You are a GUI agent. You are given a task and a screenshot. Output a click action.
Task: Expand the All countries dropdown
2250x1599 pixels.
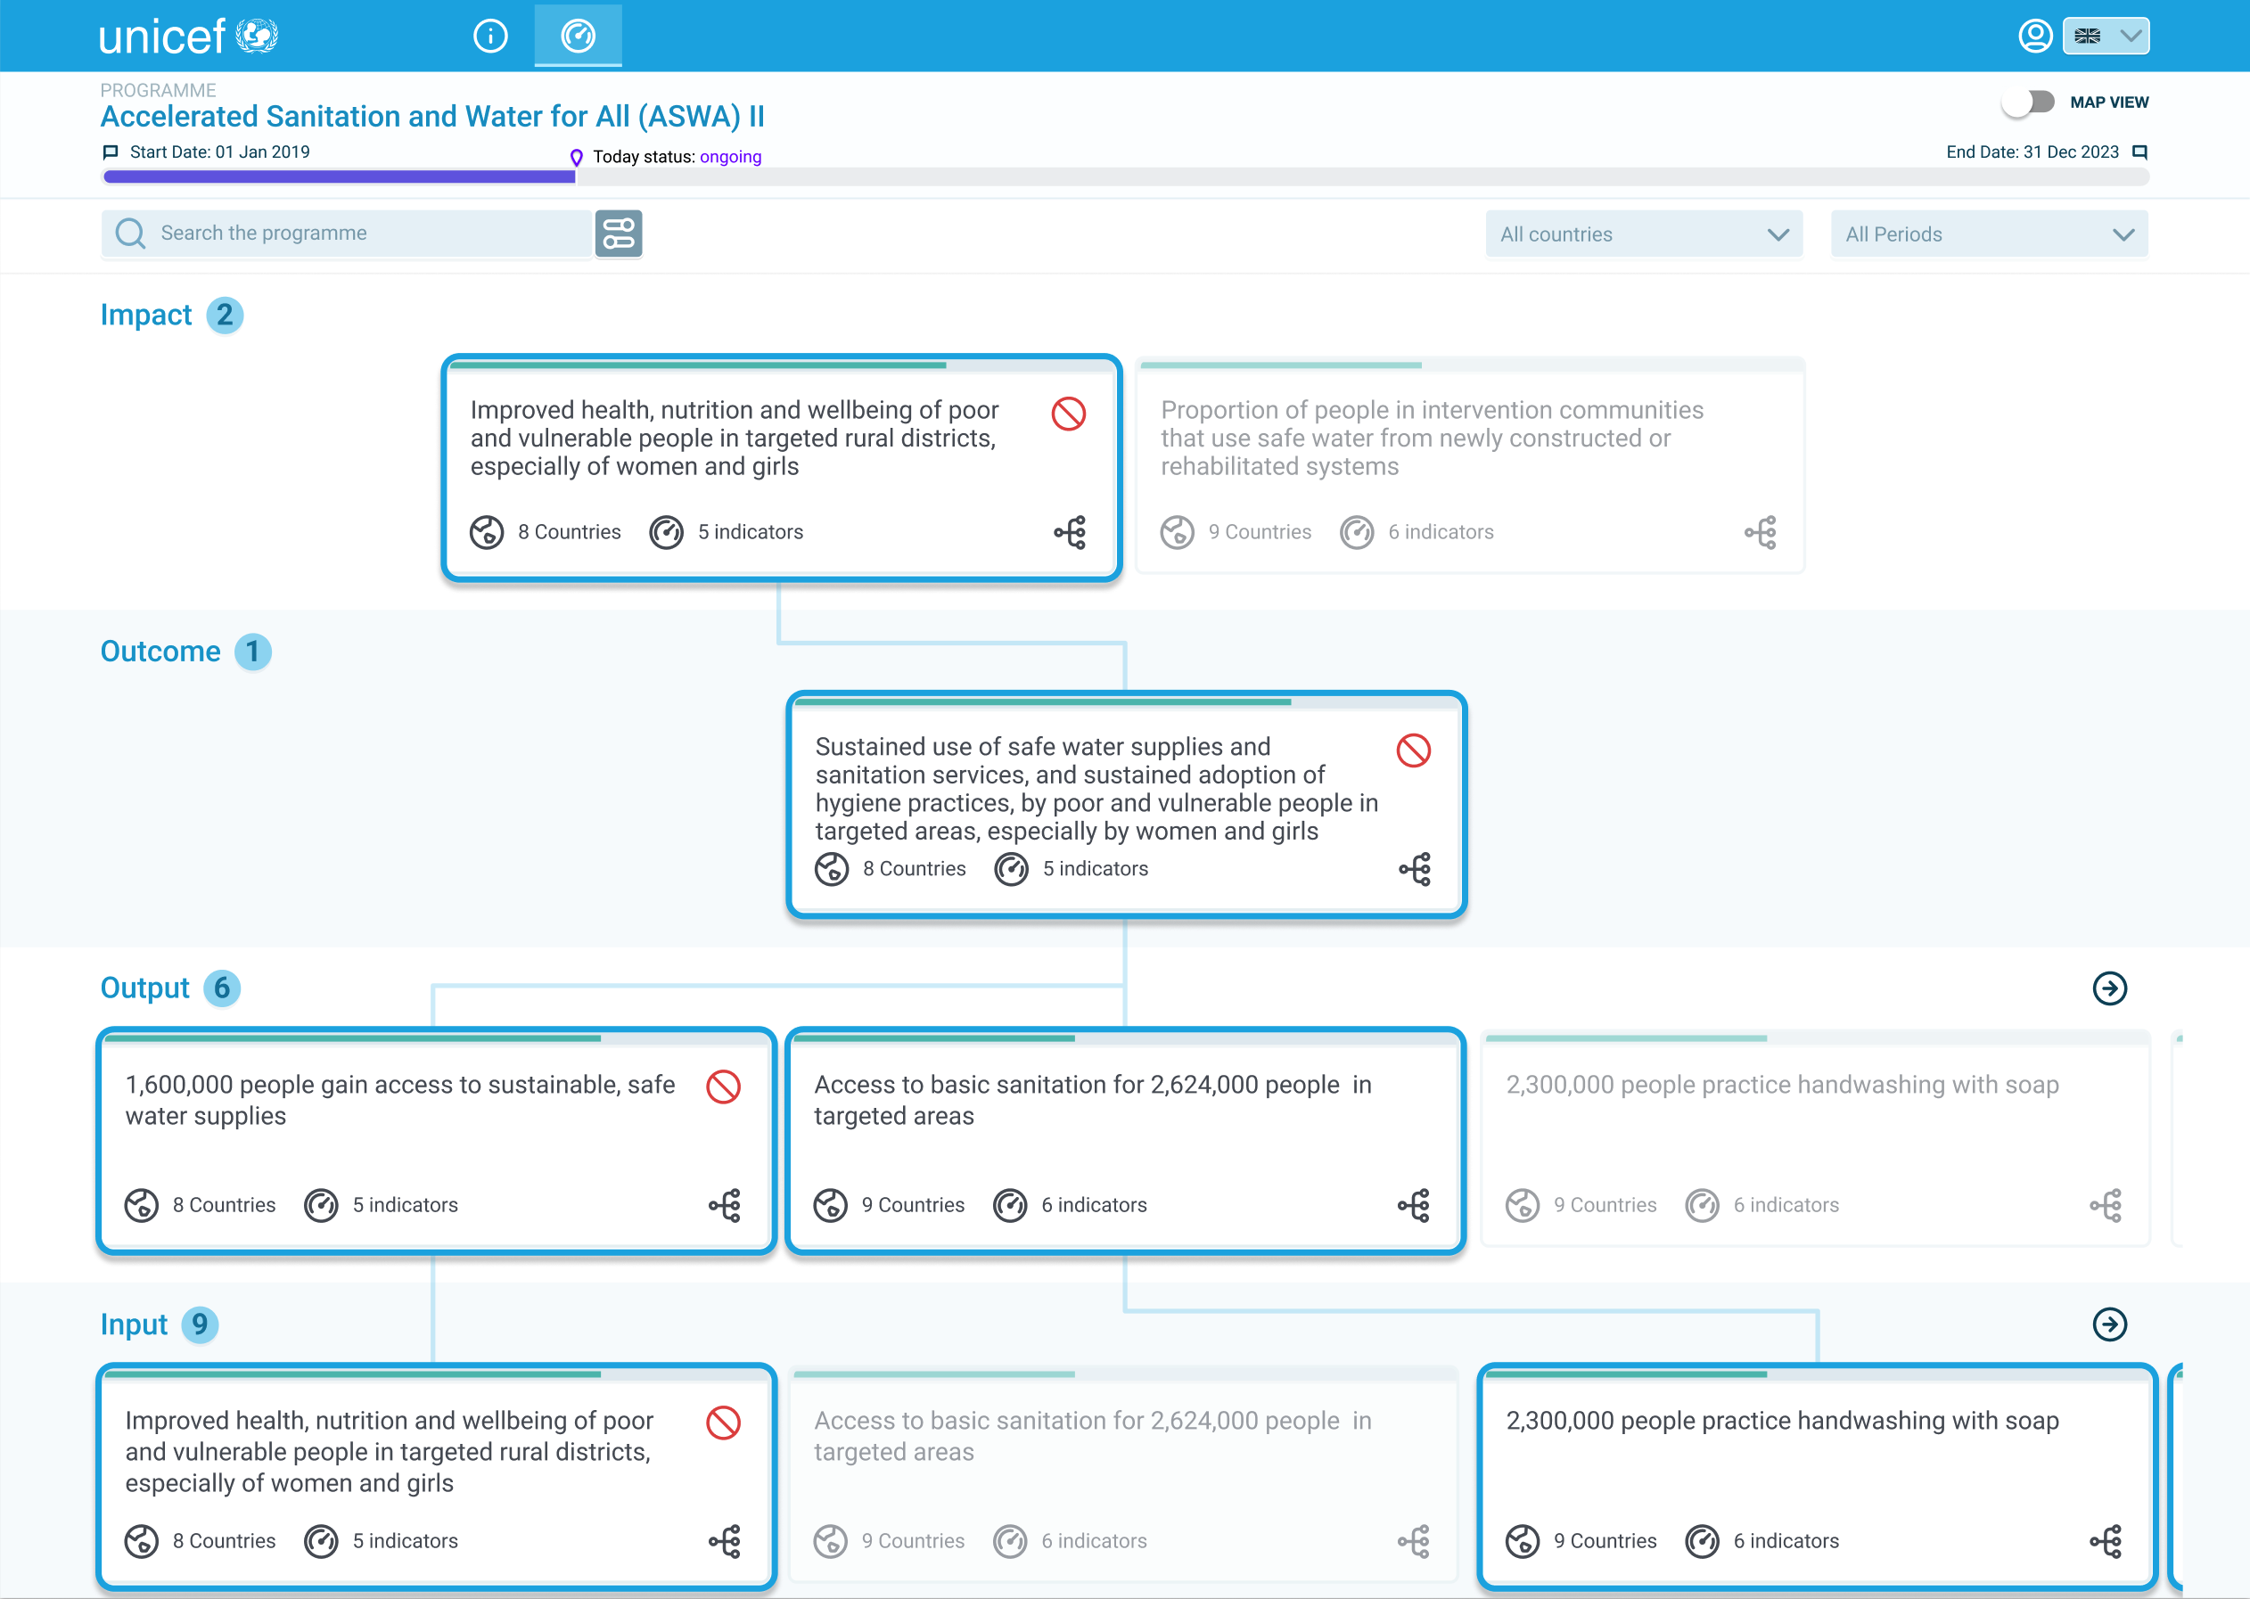click(1644, 234)
